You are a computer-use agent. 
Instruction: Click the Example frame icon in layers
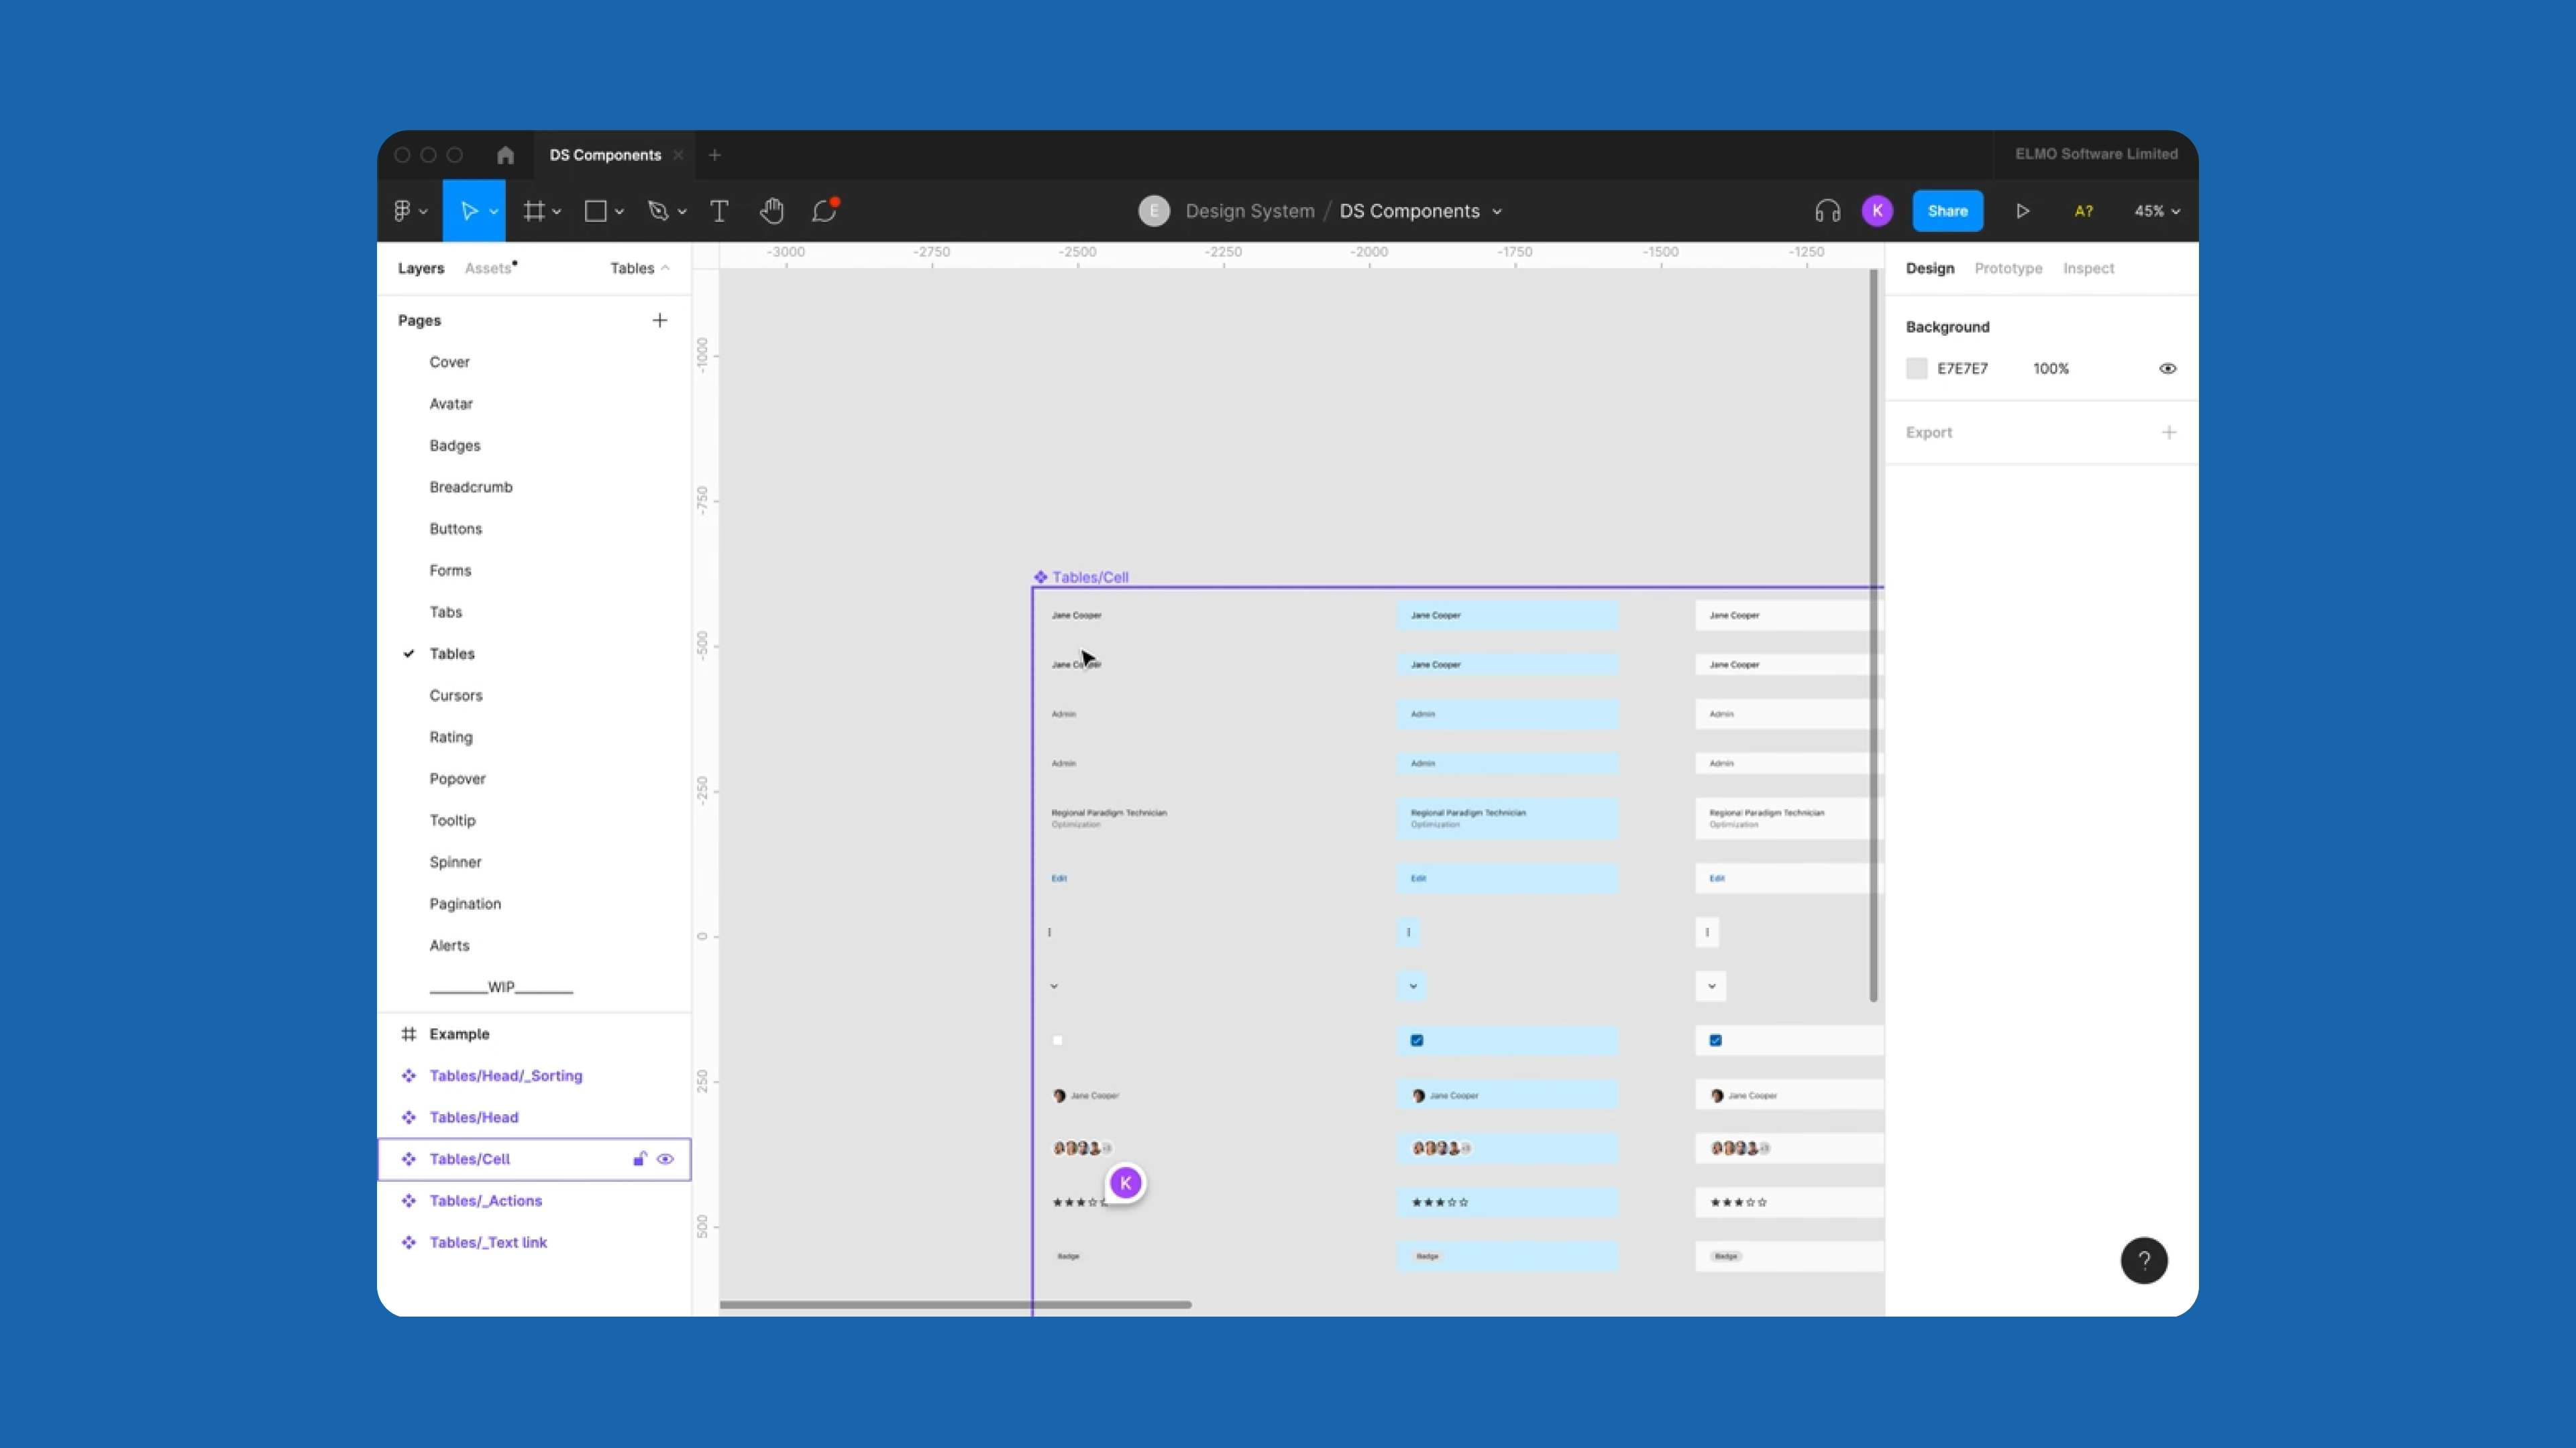408,1034
